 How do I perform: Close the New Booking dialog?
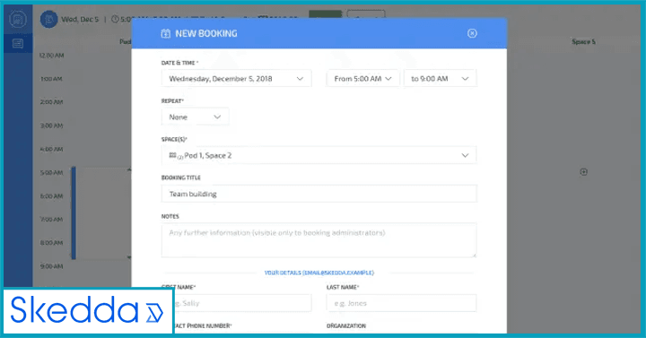point(472,33)
